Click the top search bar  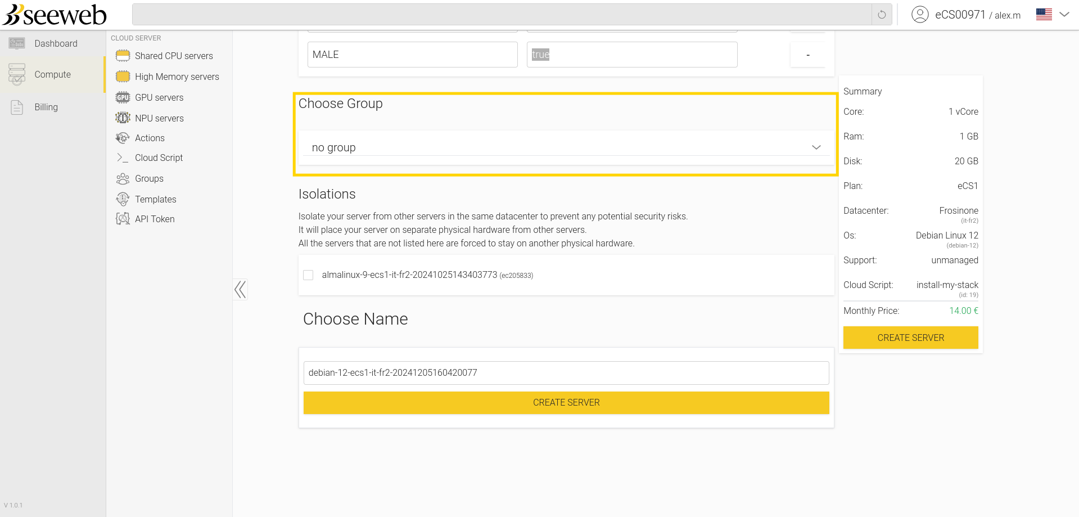pyautogui.click(x=502, y=15)
